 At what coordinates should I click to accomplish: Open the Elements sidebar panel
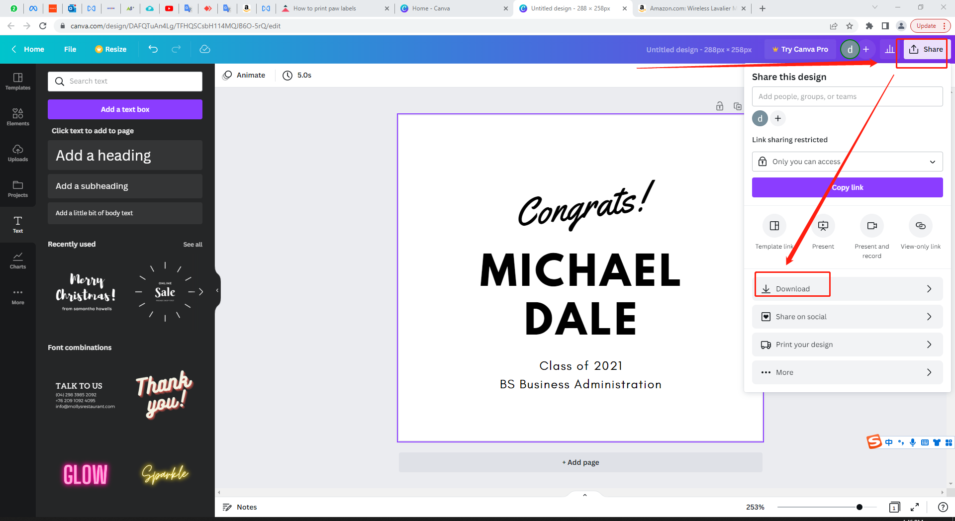coord(18,116)
